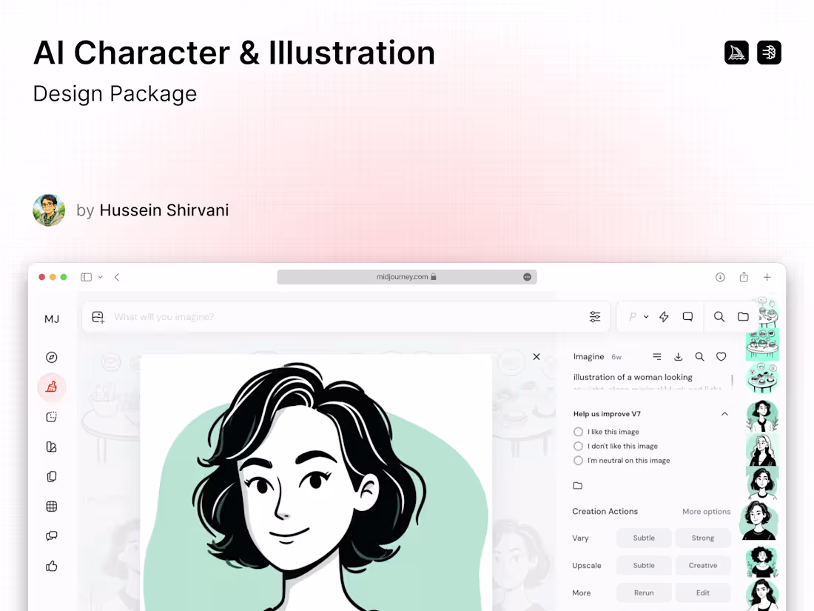This screenshot has width=814, height=611.
Task: Click the 'illustration of a woman looking' prompt text
Action: [x=633, y=377]
